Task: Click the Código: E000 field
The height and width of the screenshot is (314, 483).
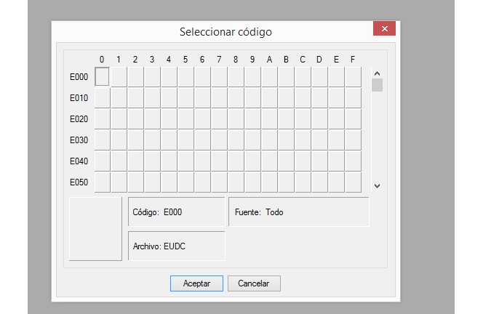Action: click(x=176, y=212)
